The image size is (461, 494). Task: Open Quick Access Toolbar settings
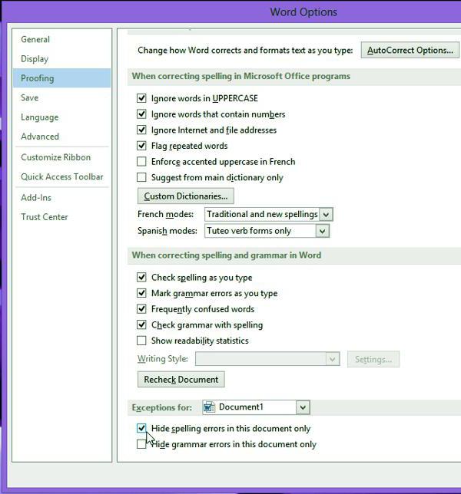coord(61,176)
